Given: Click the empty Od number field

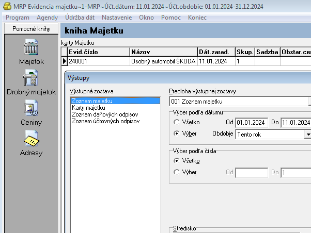Looking at the screenshot, I should (252, 173).
